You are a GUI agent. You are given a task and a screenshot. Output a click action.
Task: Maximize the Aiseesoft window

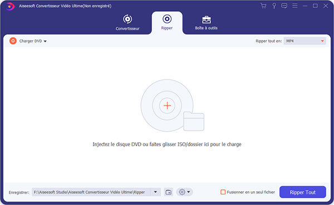315,6
